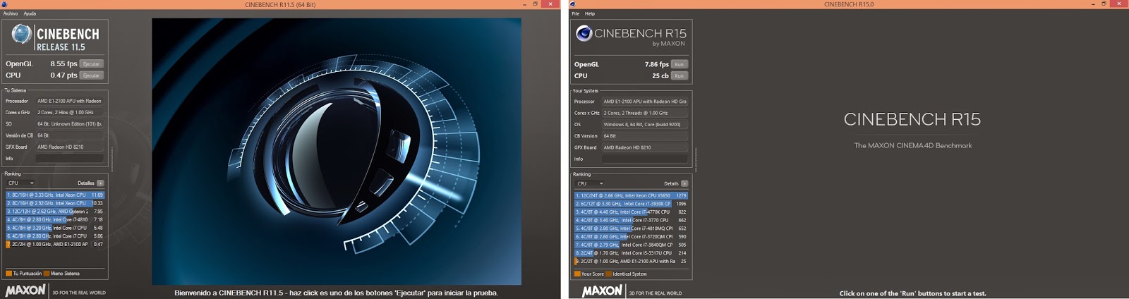Image resolution: width=1129 pixels, height=299 pixels.
Task: Click the OS field showing Windows 8 in R15
Action: click(645, 124)
